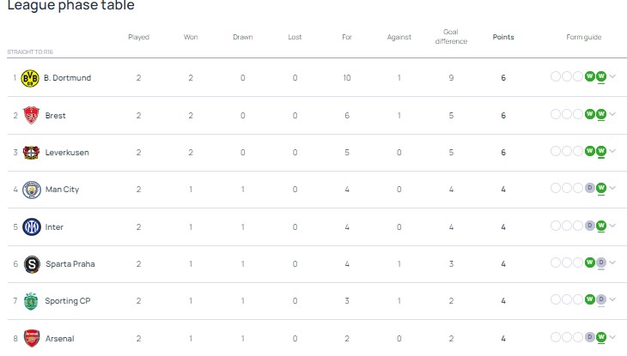The height and width of the screenshot is (356, 627).
Task: Click the Played column header
Action: point(138,37)
